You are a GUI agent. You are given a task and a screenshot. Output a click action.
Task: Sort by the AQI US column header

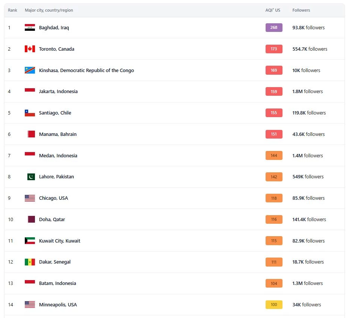tap(273, 10)
